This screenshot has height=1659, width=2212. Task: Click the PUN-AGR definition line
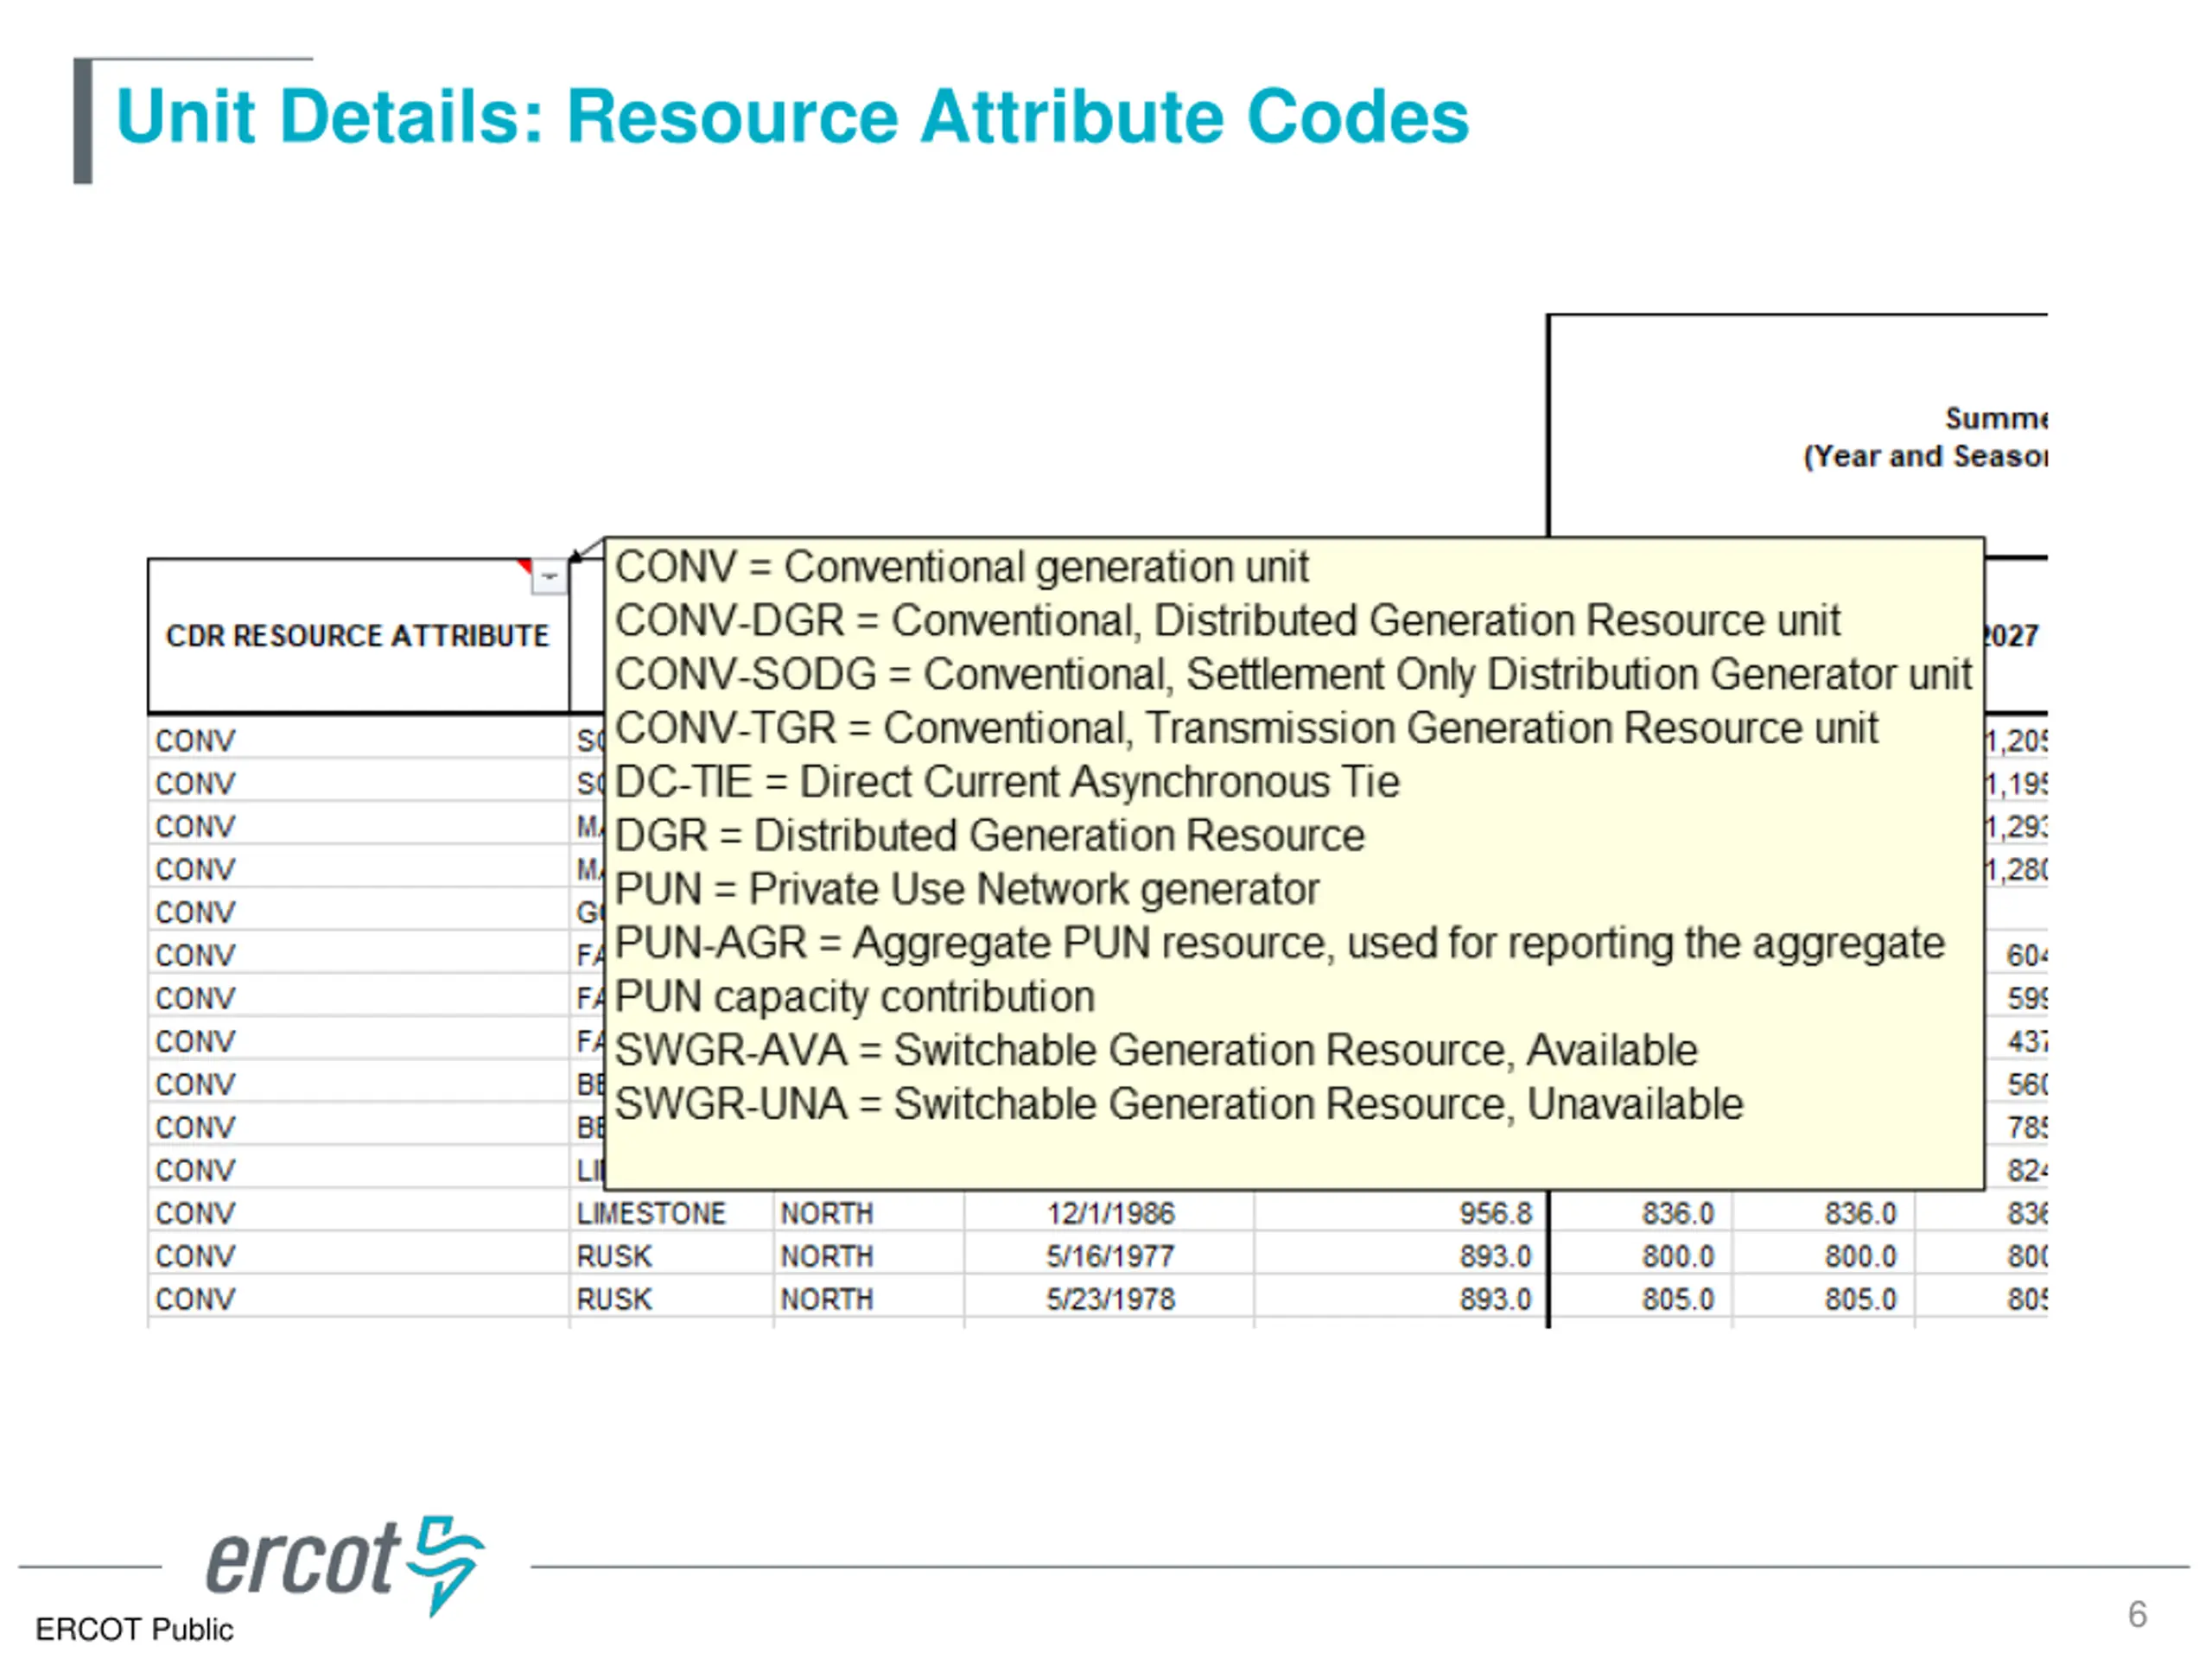[1279, 943]
